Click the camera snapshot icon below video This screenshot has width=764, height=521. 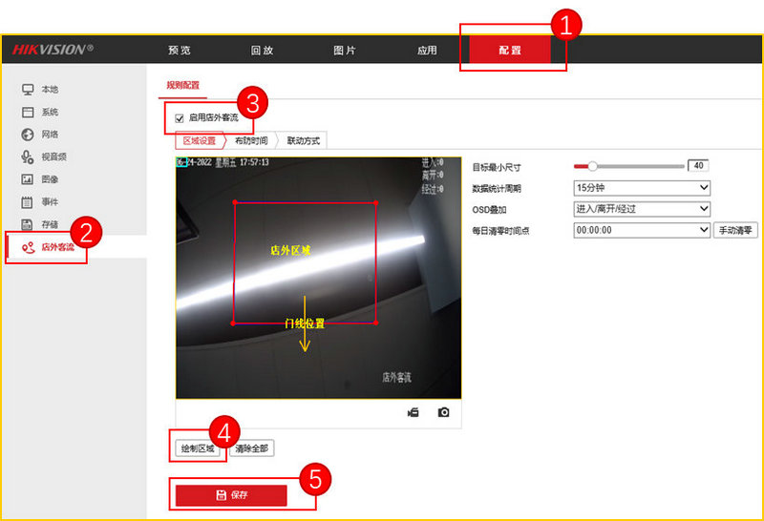443,412
